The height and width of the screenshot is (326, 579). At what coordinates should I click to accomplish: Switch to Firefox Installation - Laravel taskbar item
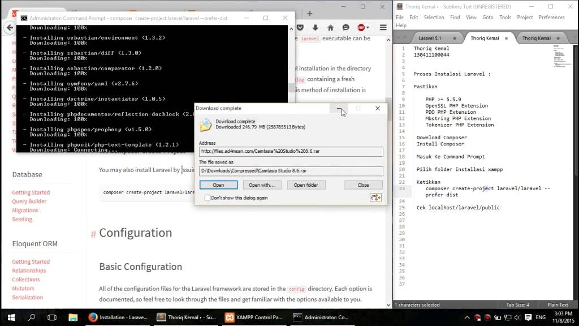point(118,318)
